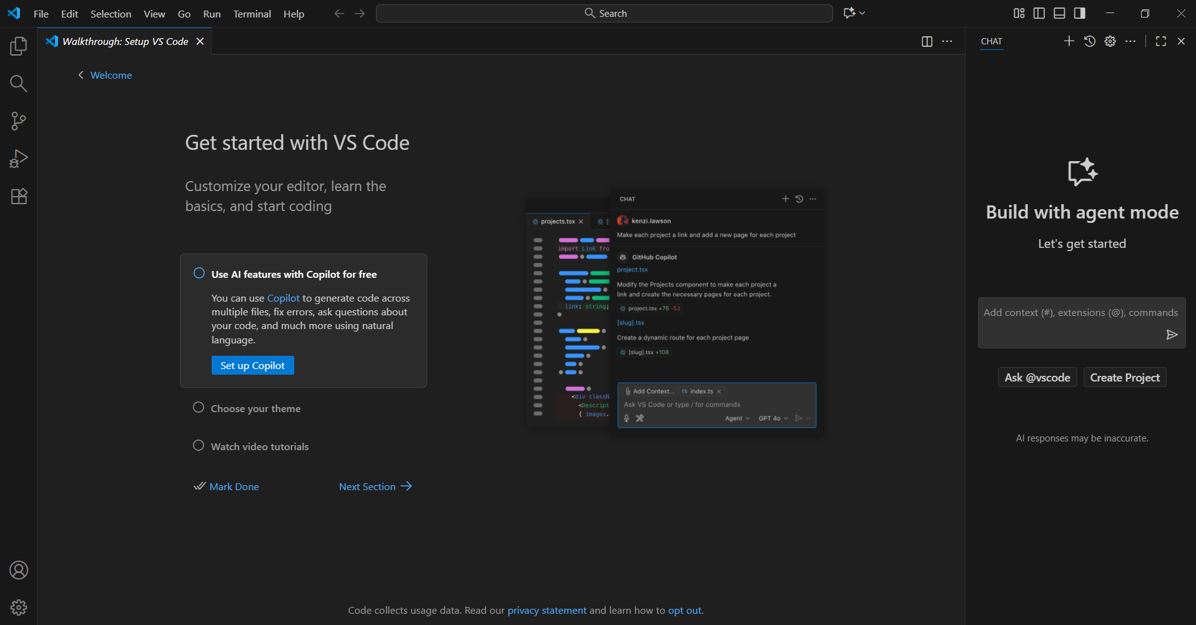Toggle the primary side bar
Screen dimensions: 1196x625
click(x=1039, y=13)
